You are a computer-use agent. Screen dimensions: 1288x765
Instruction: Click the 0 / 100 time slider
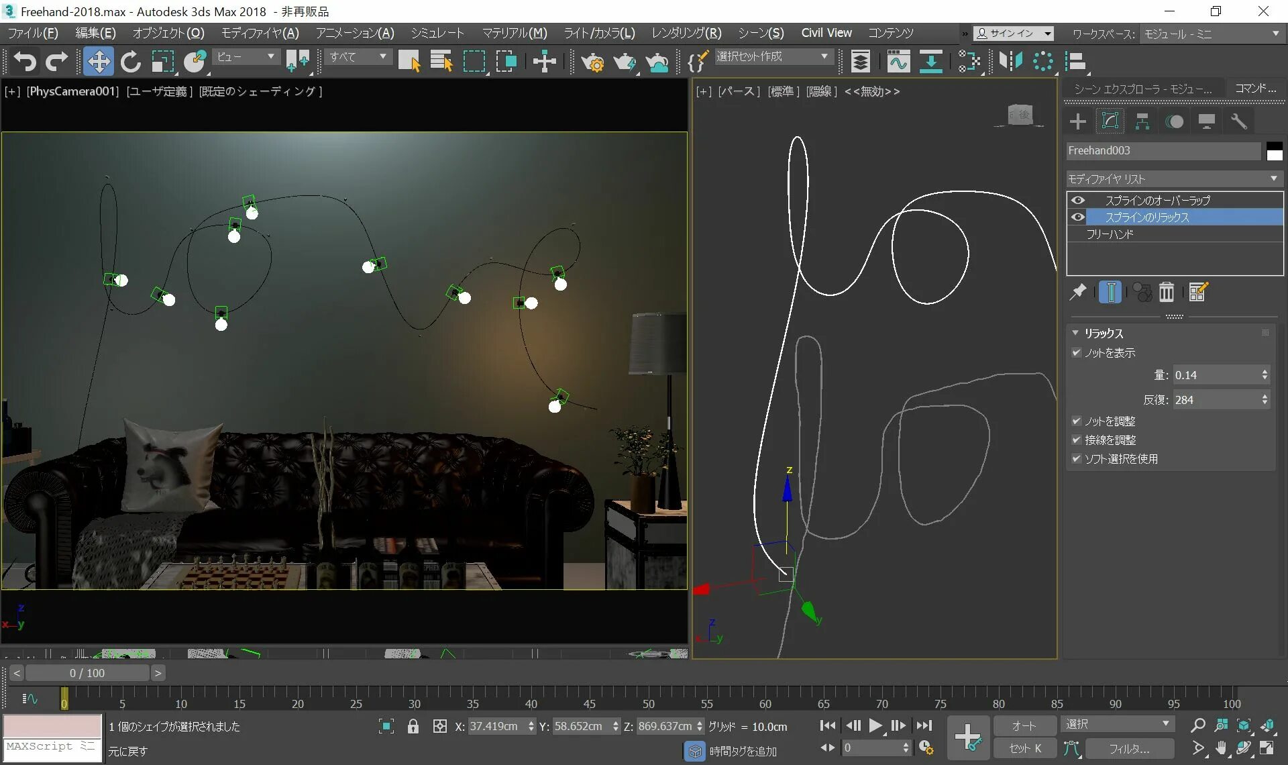pos(87,672)
